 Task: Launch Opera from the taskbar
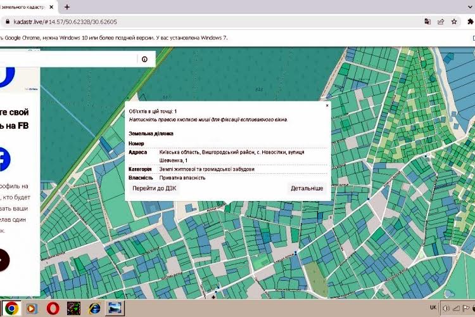point(53,309)
